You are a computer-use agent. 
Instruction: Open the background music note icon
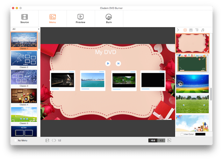[x=203, y=30]
